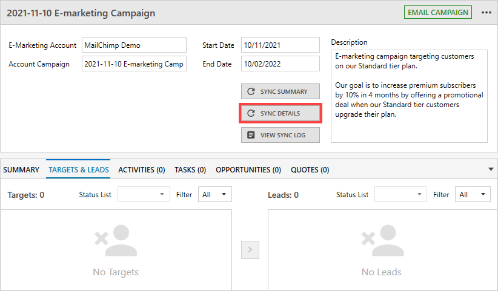Click the move-to-leads arrow button

[x=250, y=249]
